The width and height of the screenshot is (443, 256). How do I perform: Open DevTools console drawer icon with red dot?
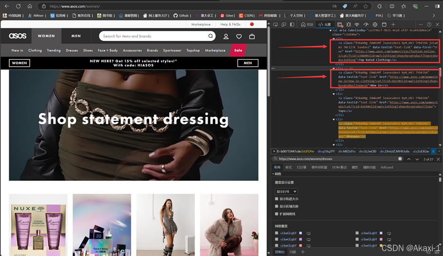point(340,24)
